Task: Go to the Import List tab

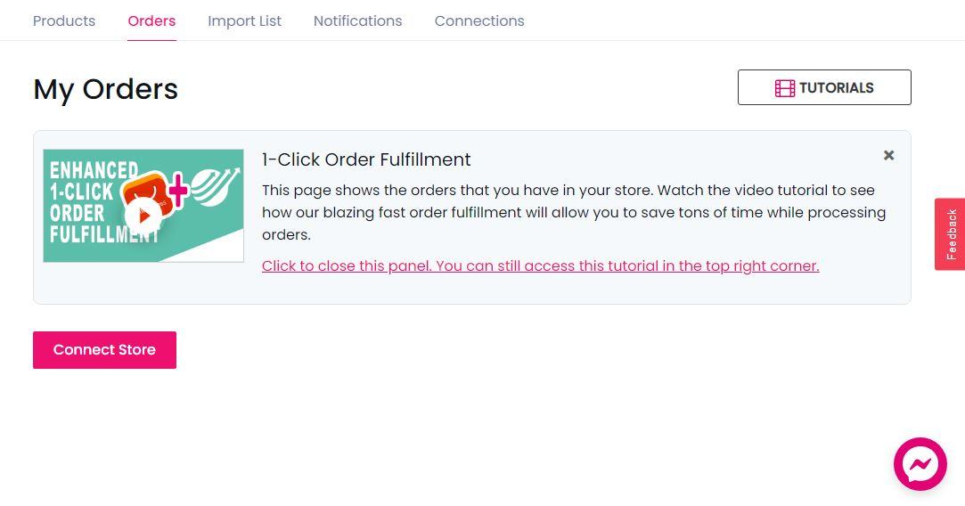Action: pyautogui.click(x=244, y=20)
